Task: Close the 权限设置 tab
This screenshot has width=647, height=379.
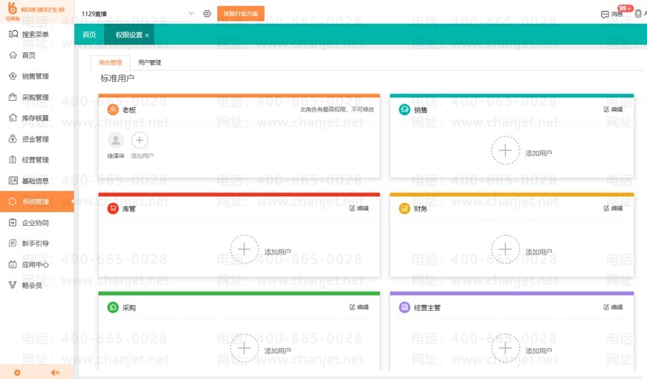Action: pos(147,35)
